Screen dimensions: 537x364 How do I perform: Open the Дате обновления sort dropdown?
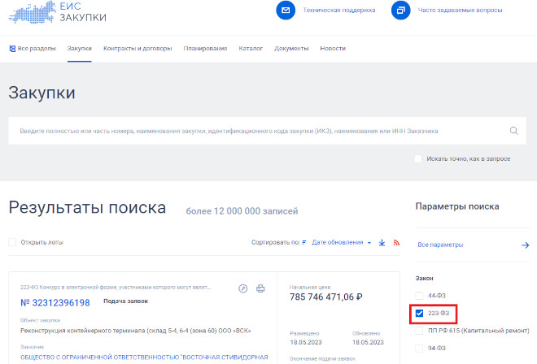[x=341, y=242]
